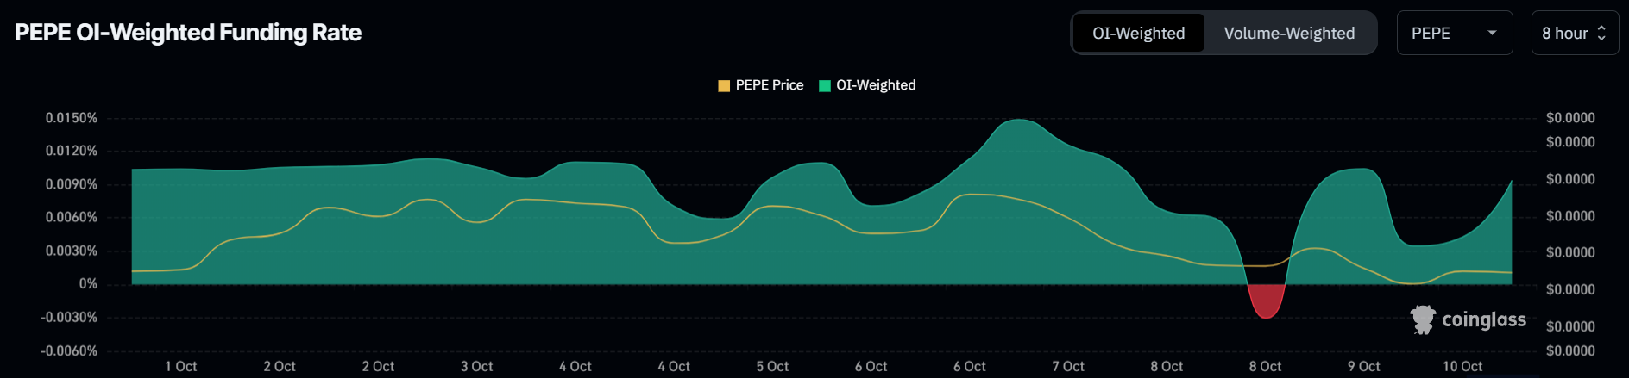Click the yellow PEPE Price legend square
The image size is (1629, 378).
click(x=724, y=85)
